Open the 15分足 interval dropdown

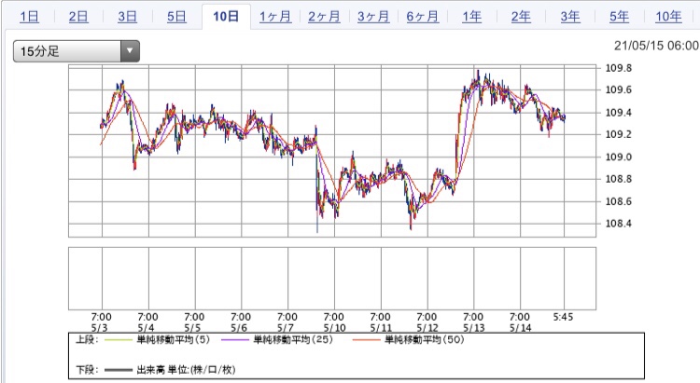click(x=77, y=51)
